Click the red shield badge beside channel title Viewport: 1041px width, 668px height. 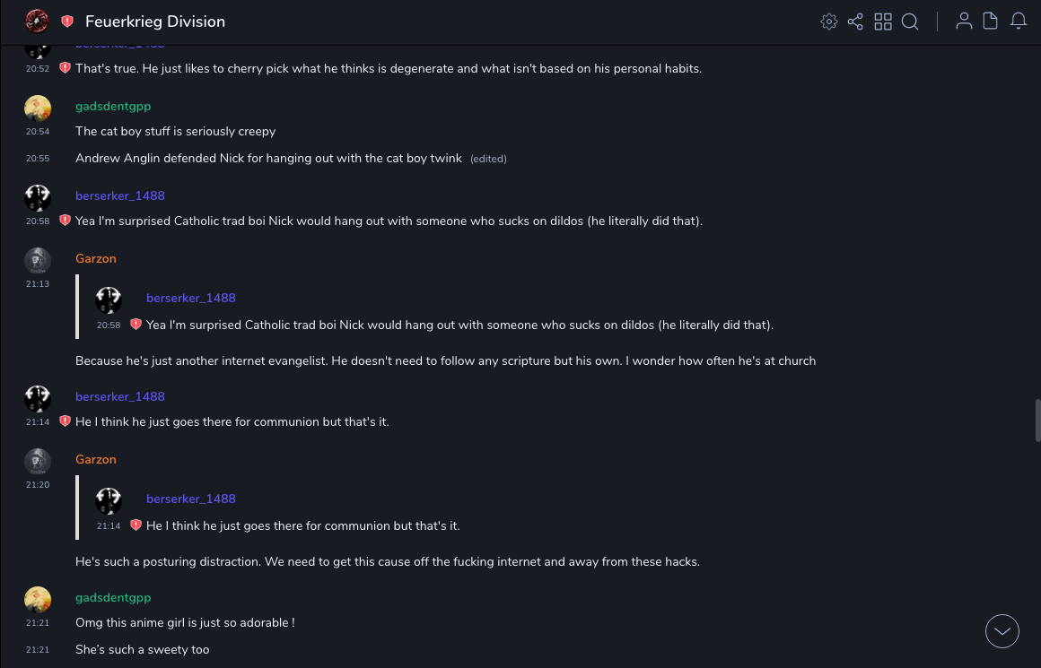click(x=67, y=22)
